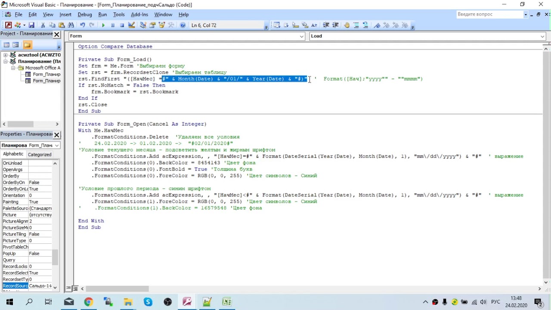This screenshot has height=310, width=551.
Task: Open Object Browser toolbar icon
Action: coord(162,25)
